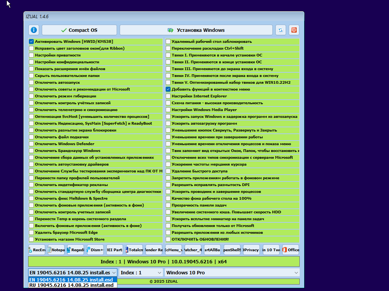Launch the Notepad tool button
Screen dimensions: 389x291
(56, 250)
